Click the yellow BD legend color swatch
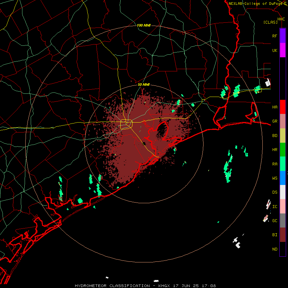 283,136
